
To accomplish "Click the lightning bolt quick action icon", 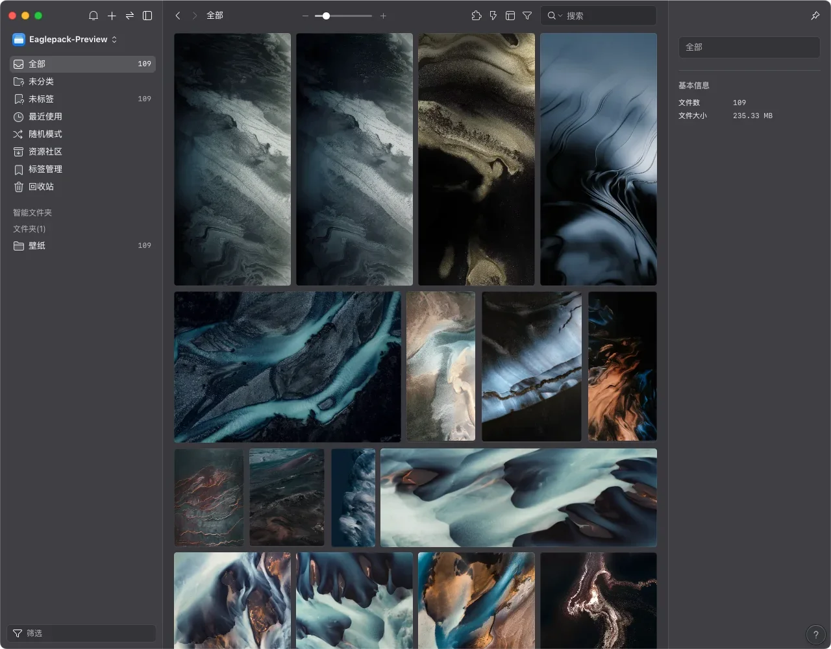I will point(493,16).
